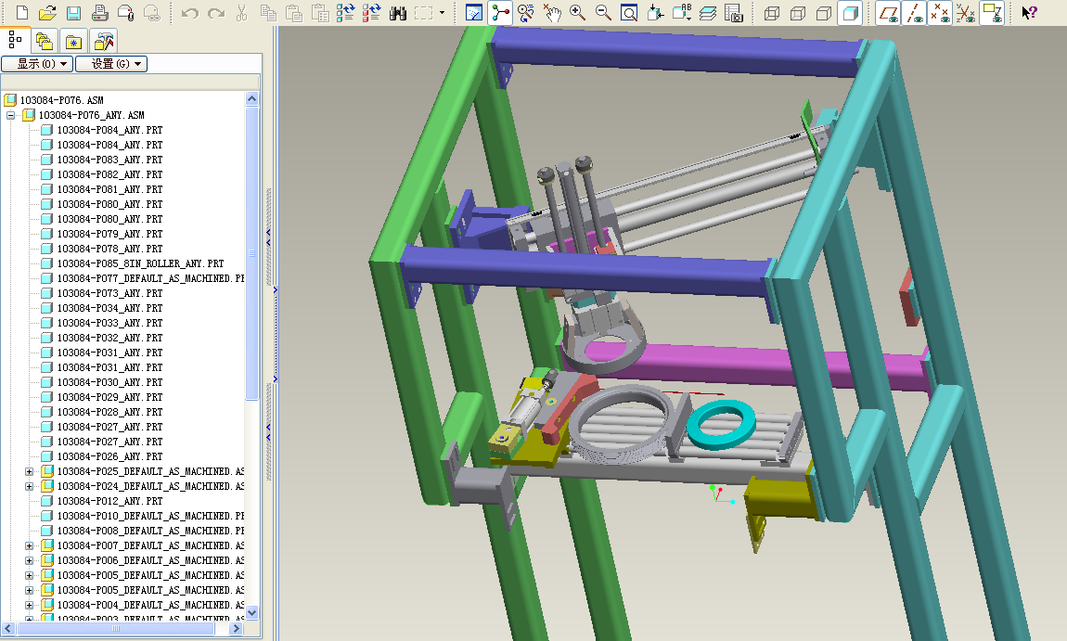Open a file with the open folder icon
The image size is (1067, 641).
click(47, 12)
